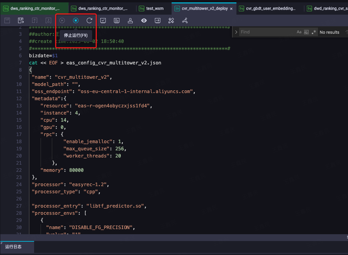Click the "worker_threads": 20 line
The width and height of the screenshot is (348, 255).
click(x=92, y=156)
